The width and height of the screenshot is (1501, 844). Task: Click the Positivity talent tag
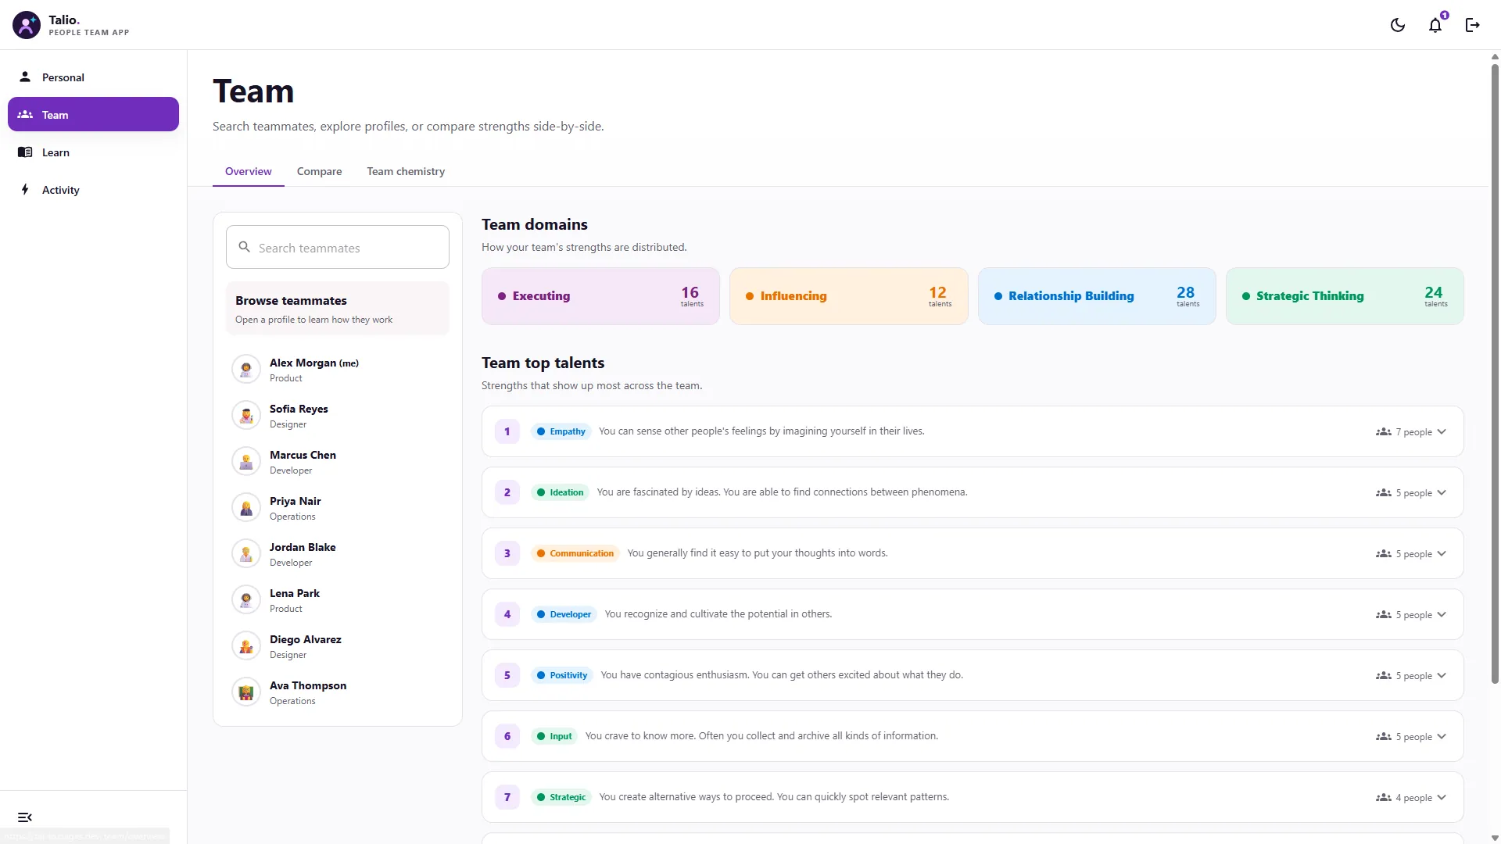(x=561, y=675)
